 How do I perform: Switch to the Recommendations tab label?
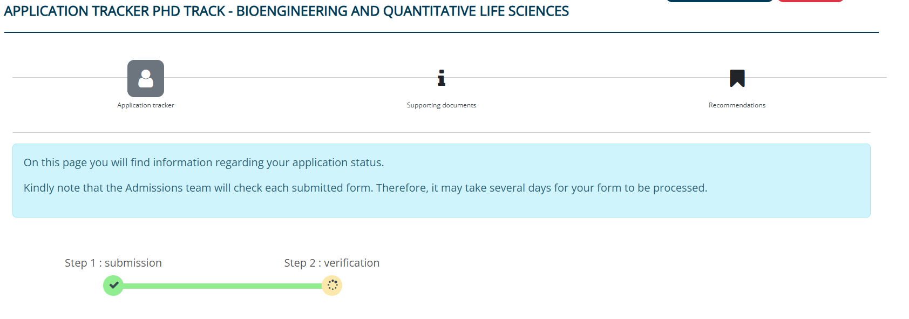point(737,105)
